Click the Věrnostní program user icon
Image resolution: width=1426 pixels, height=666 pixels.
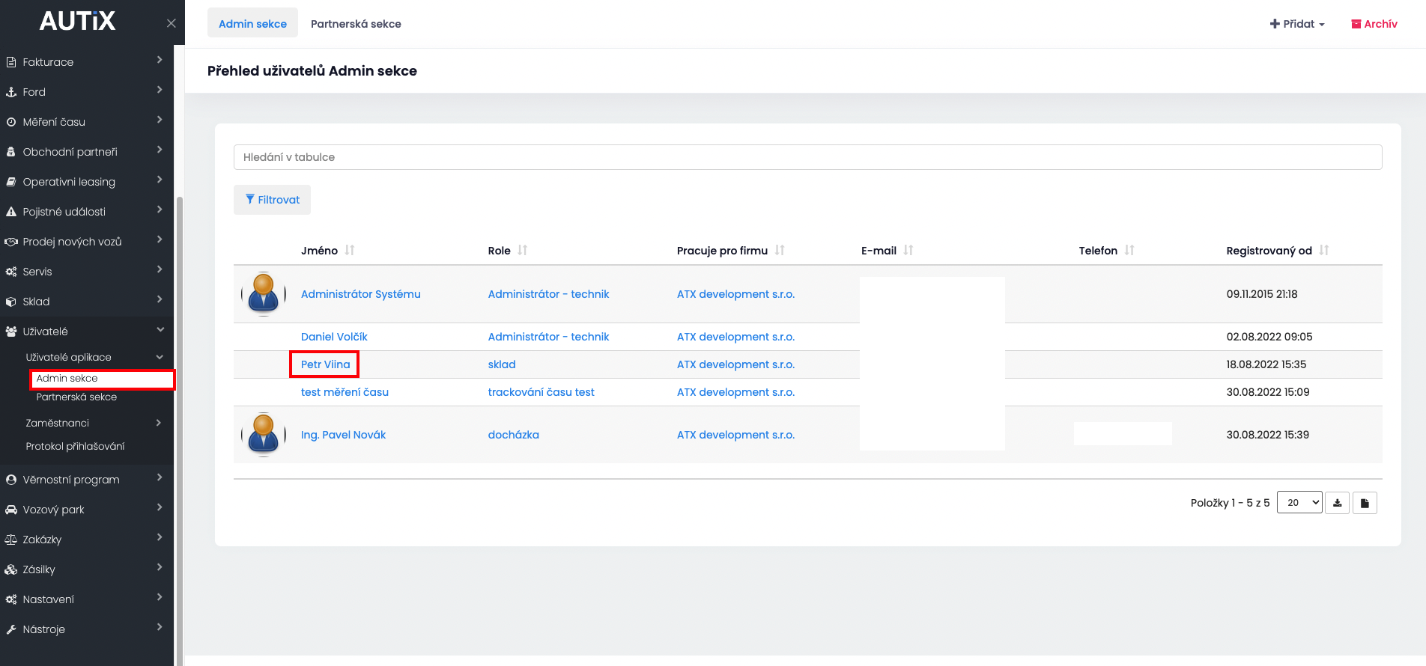pos(11,480)
